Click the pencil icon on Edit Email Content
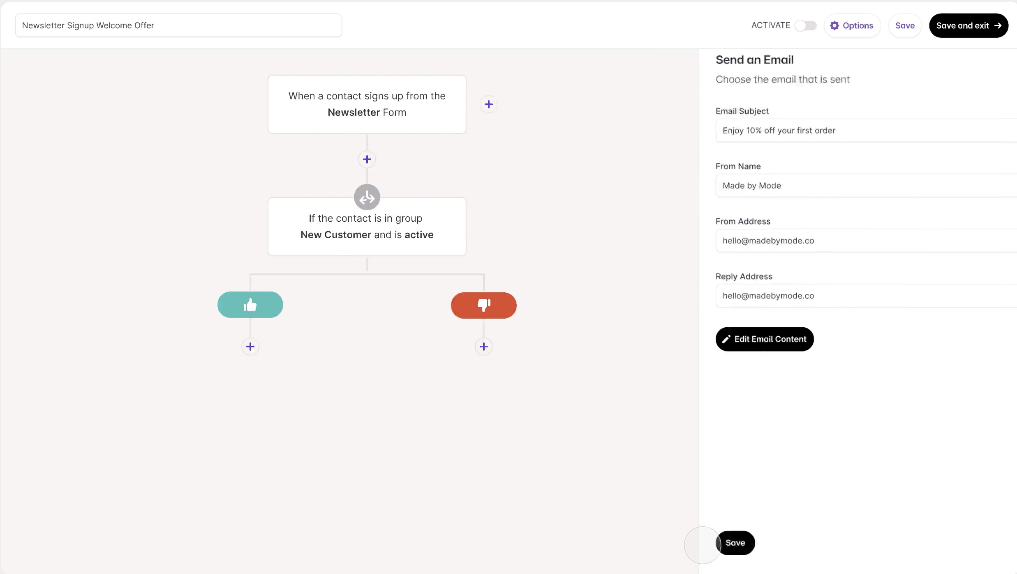The width and height of the screenshot is (1017, 574). tap(726, 339)
